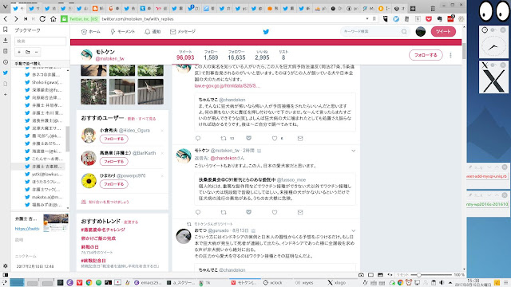Click the search magnifier in Twitter header
Screen dimensions: 511x287
(404, 32)
